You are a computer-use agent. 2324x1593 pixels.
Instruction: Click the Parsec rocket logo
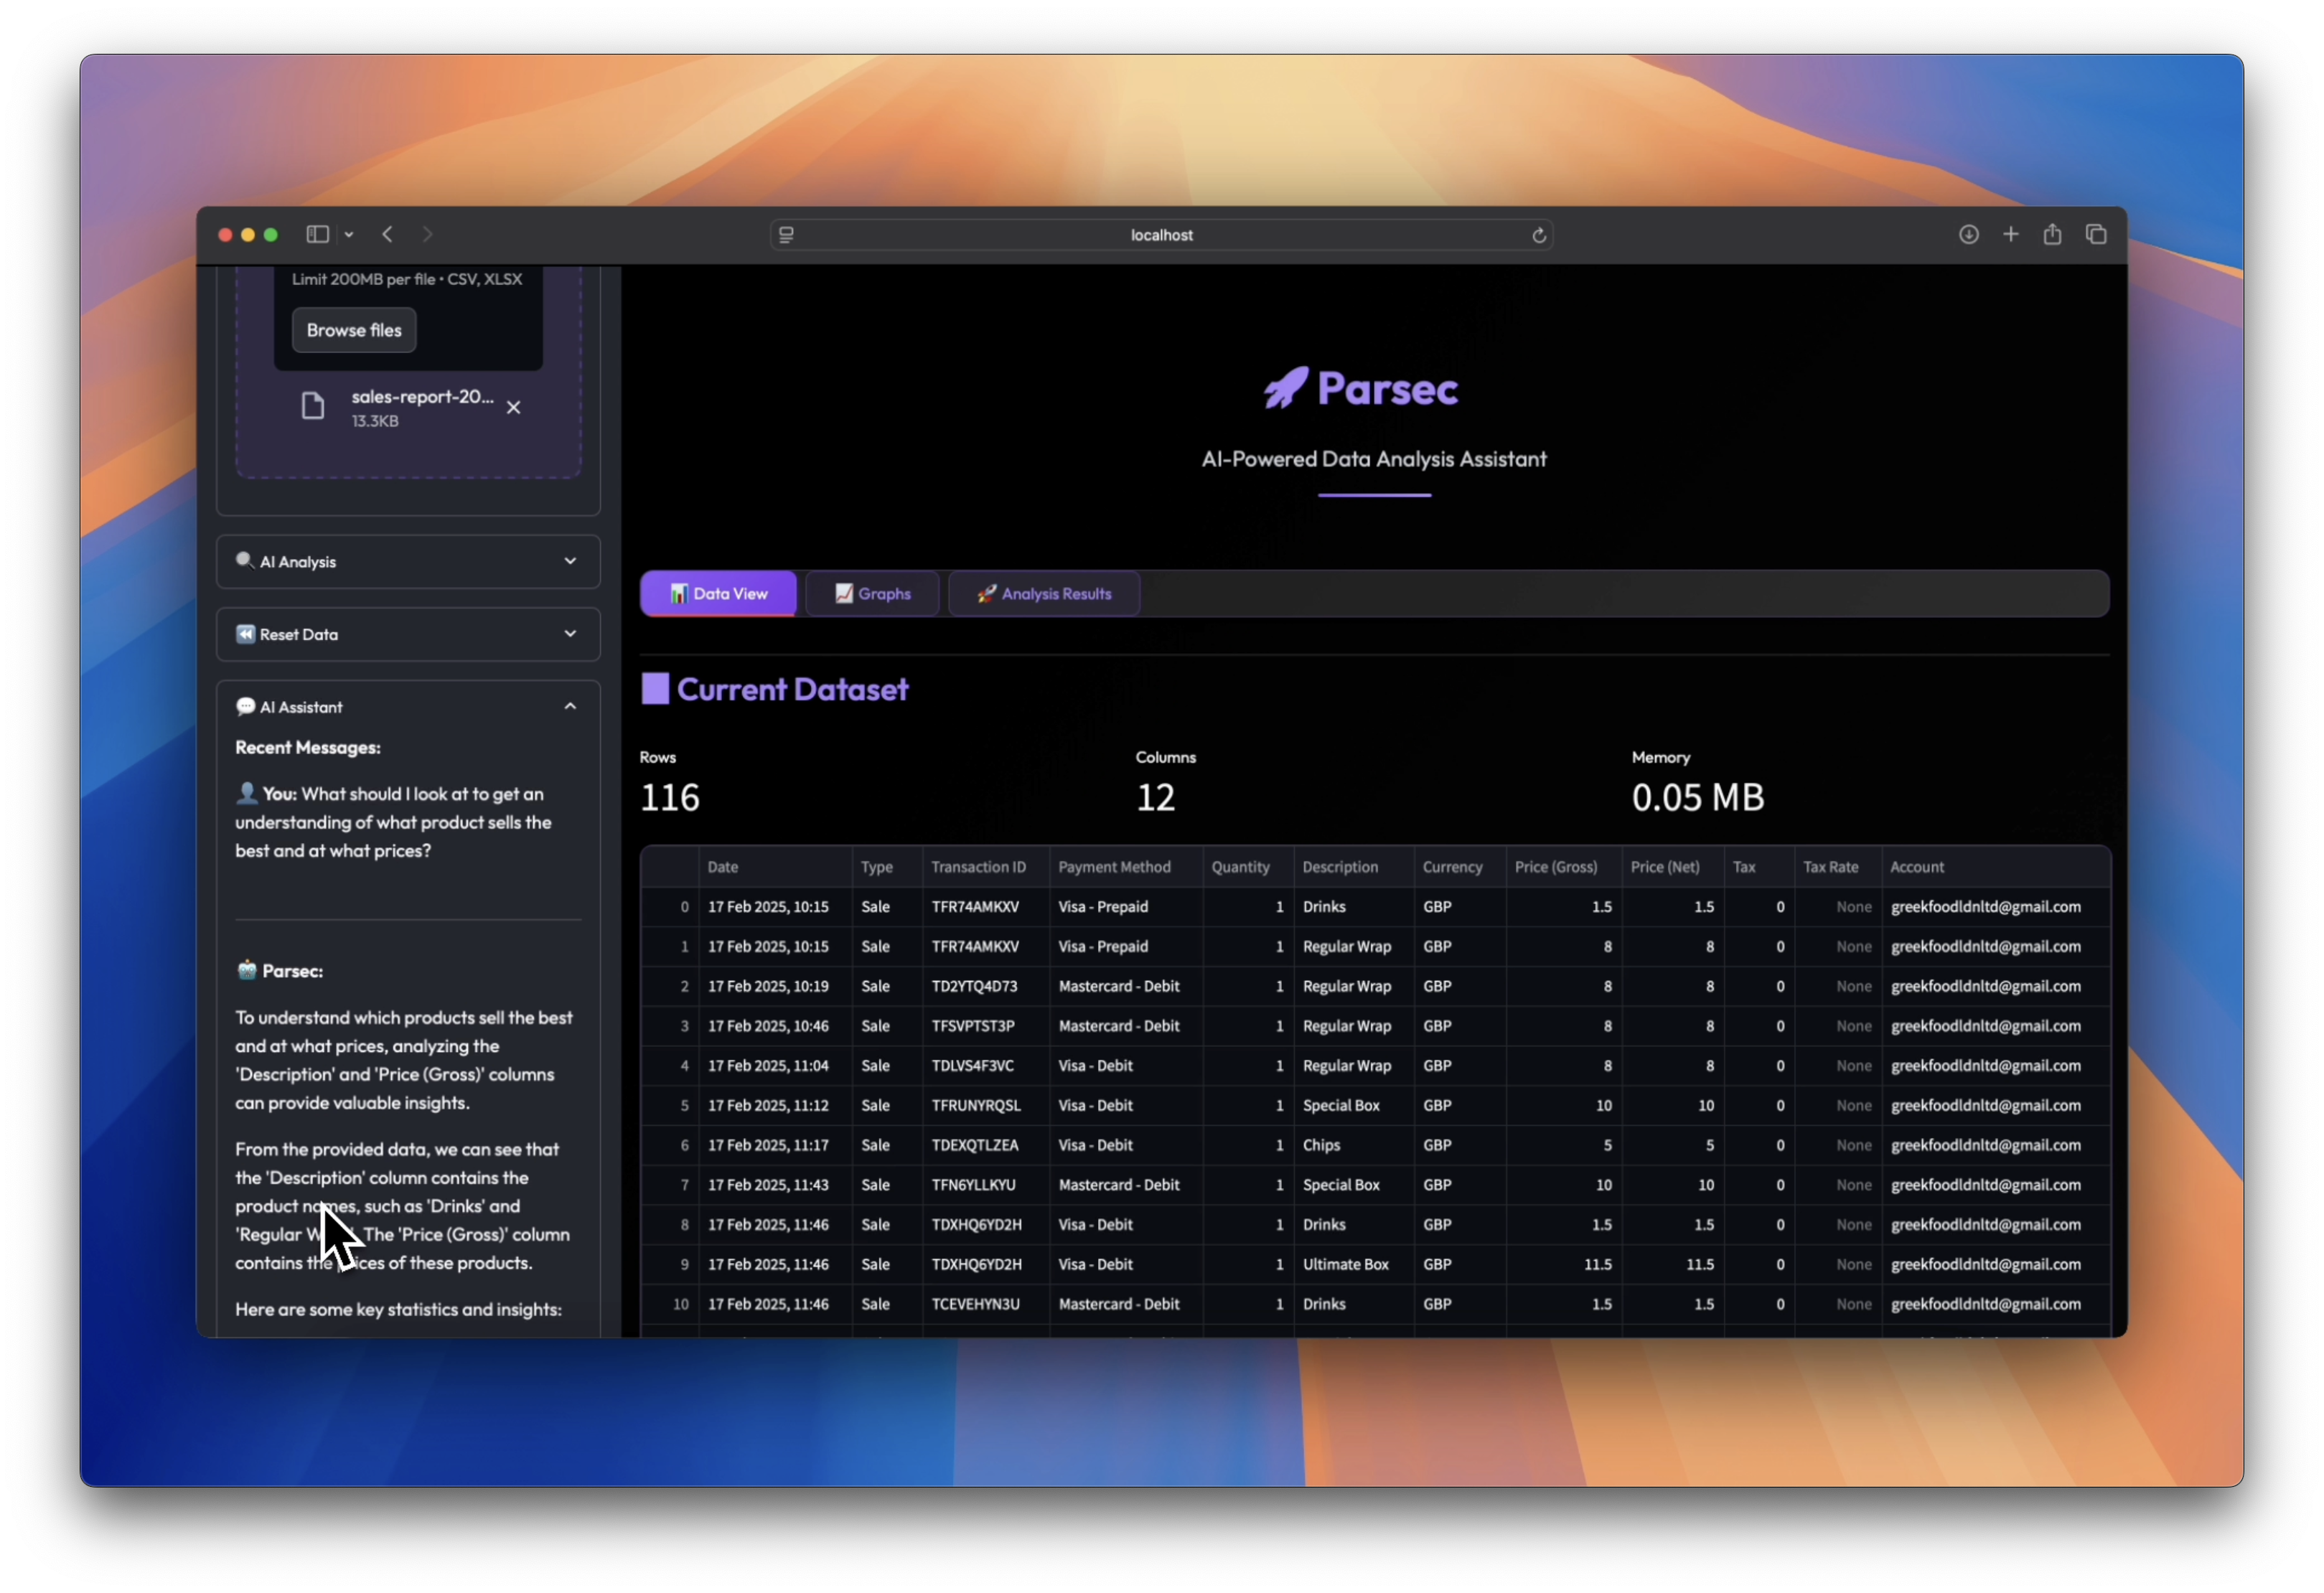click(1285, 388)
